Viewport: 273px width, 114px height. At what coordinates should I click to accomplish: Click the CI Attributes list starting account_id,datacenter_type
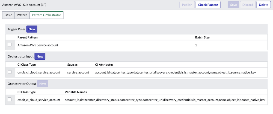point(176,72)
